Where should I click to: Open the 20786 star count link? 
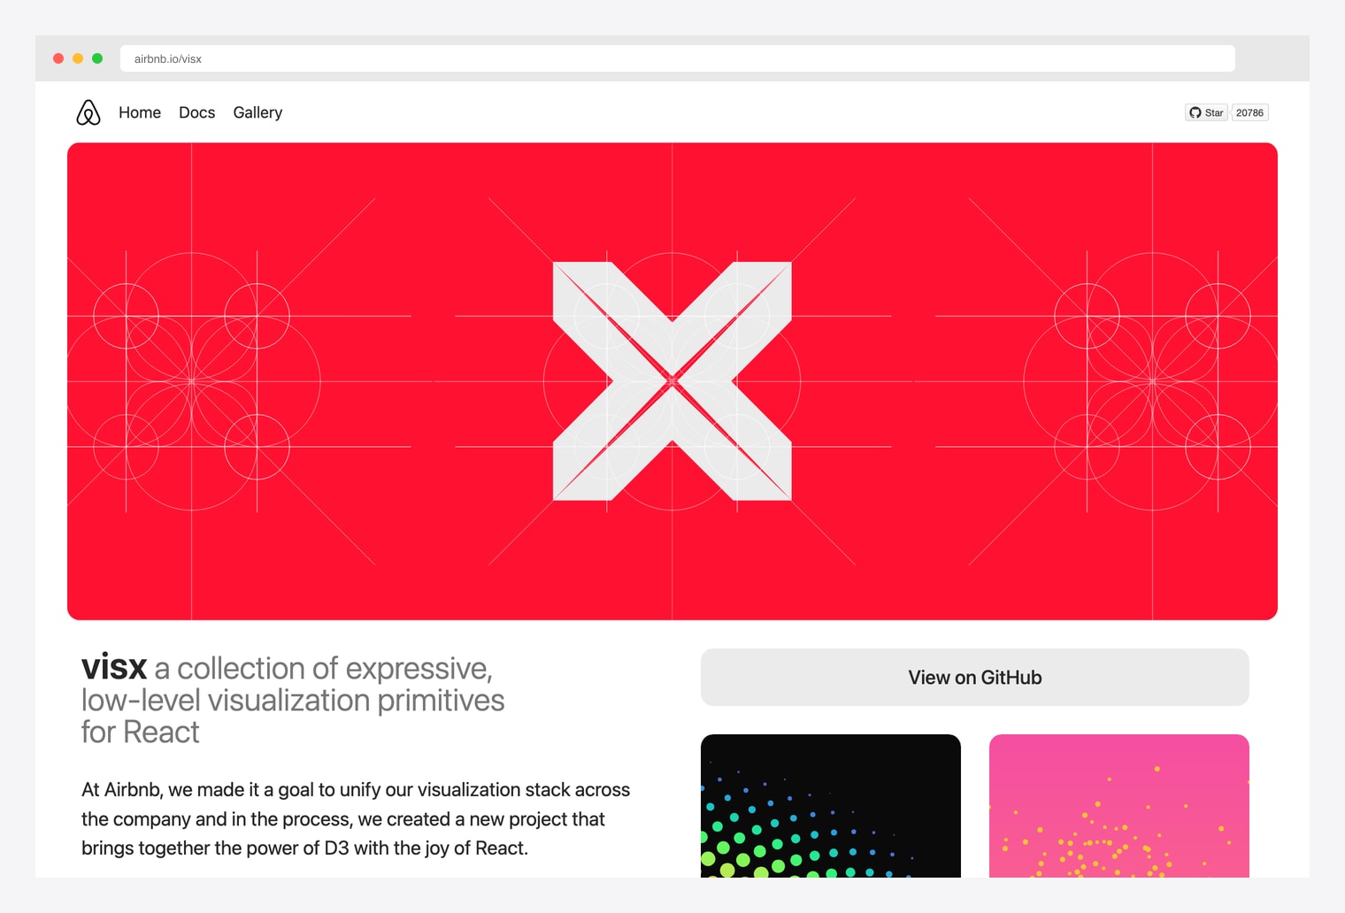coord(1249,112)
